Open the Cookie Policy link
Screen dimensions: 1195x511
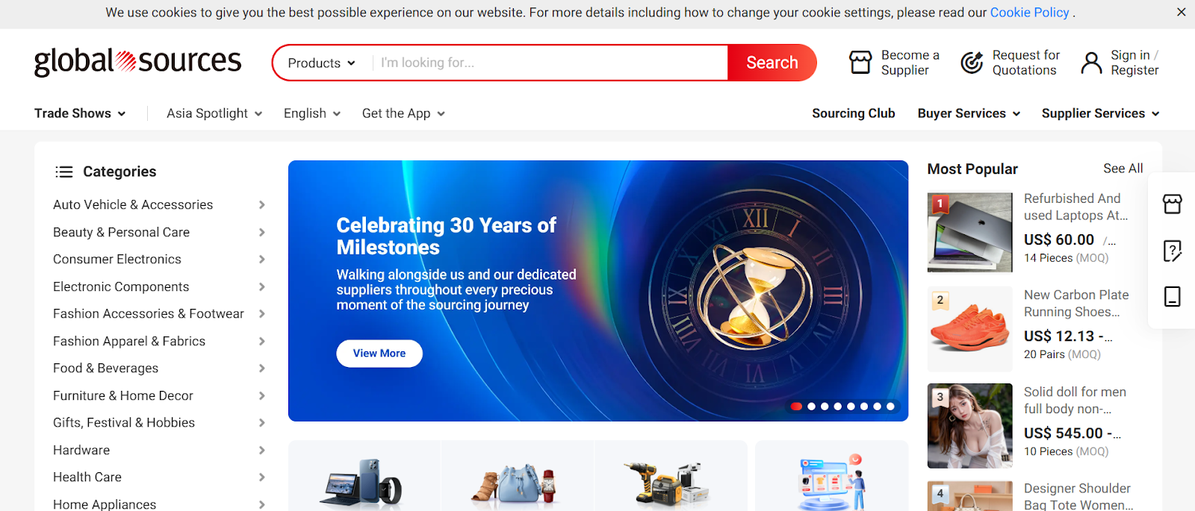1030,13
